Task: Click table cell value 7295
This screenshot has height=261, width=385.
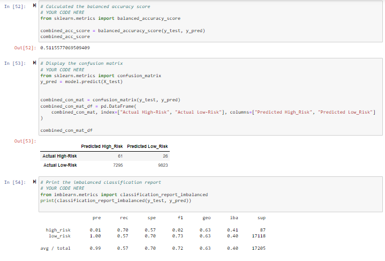Action: pyautogui.click(x=118, y=165)
